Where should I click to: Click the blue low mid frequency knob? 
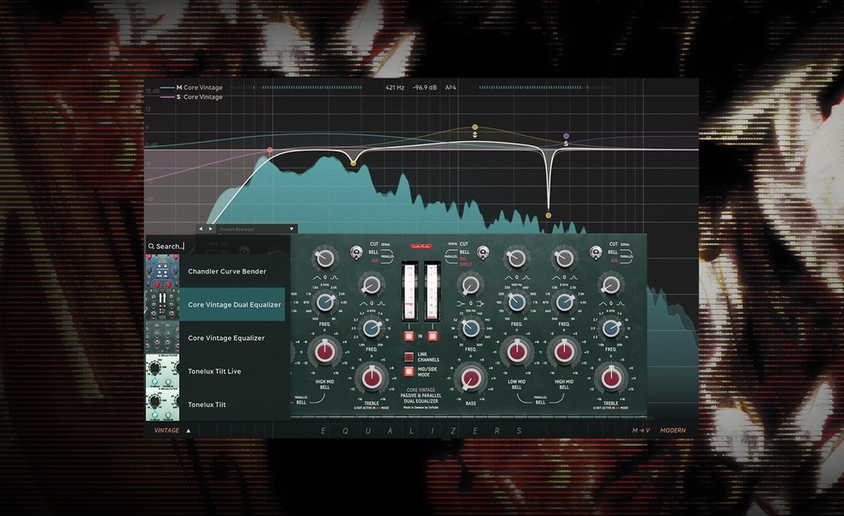point(517,302)
